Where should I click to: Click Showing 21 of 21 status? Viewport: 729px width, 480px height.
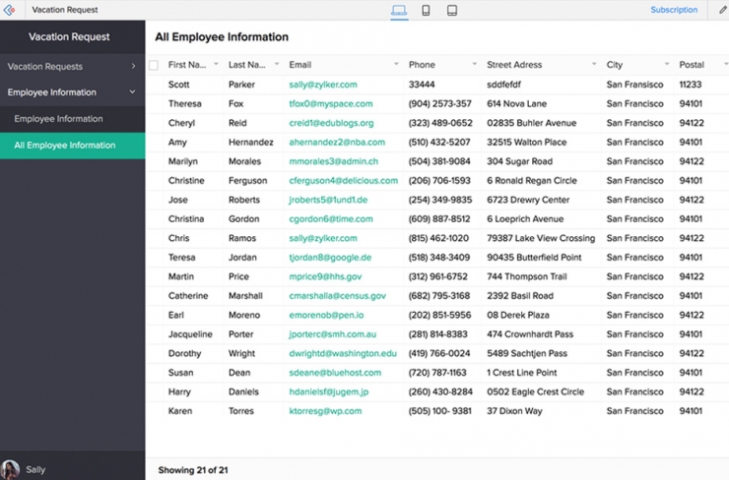tap(193, 470)
